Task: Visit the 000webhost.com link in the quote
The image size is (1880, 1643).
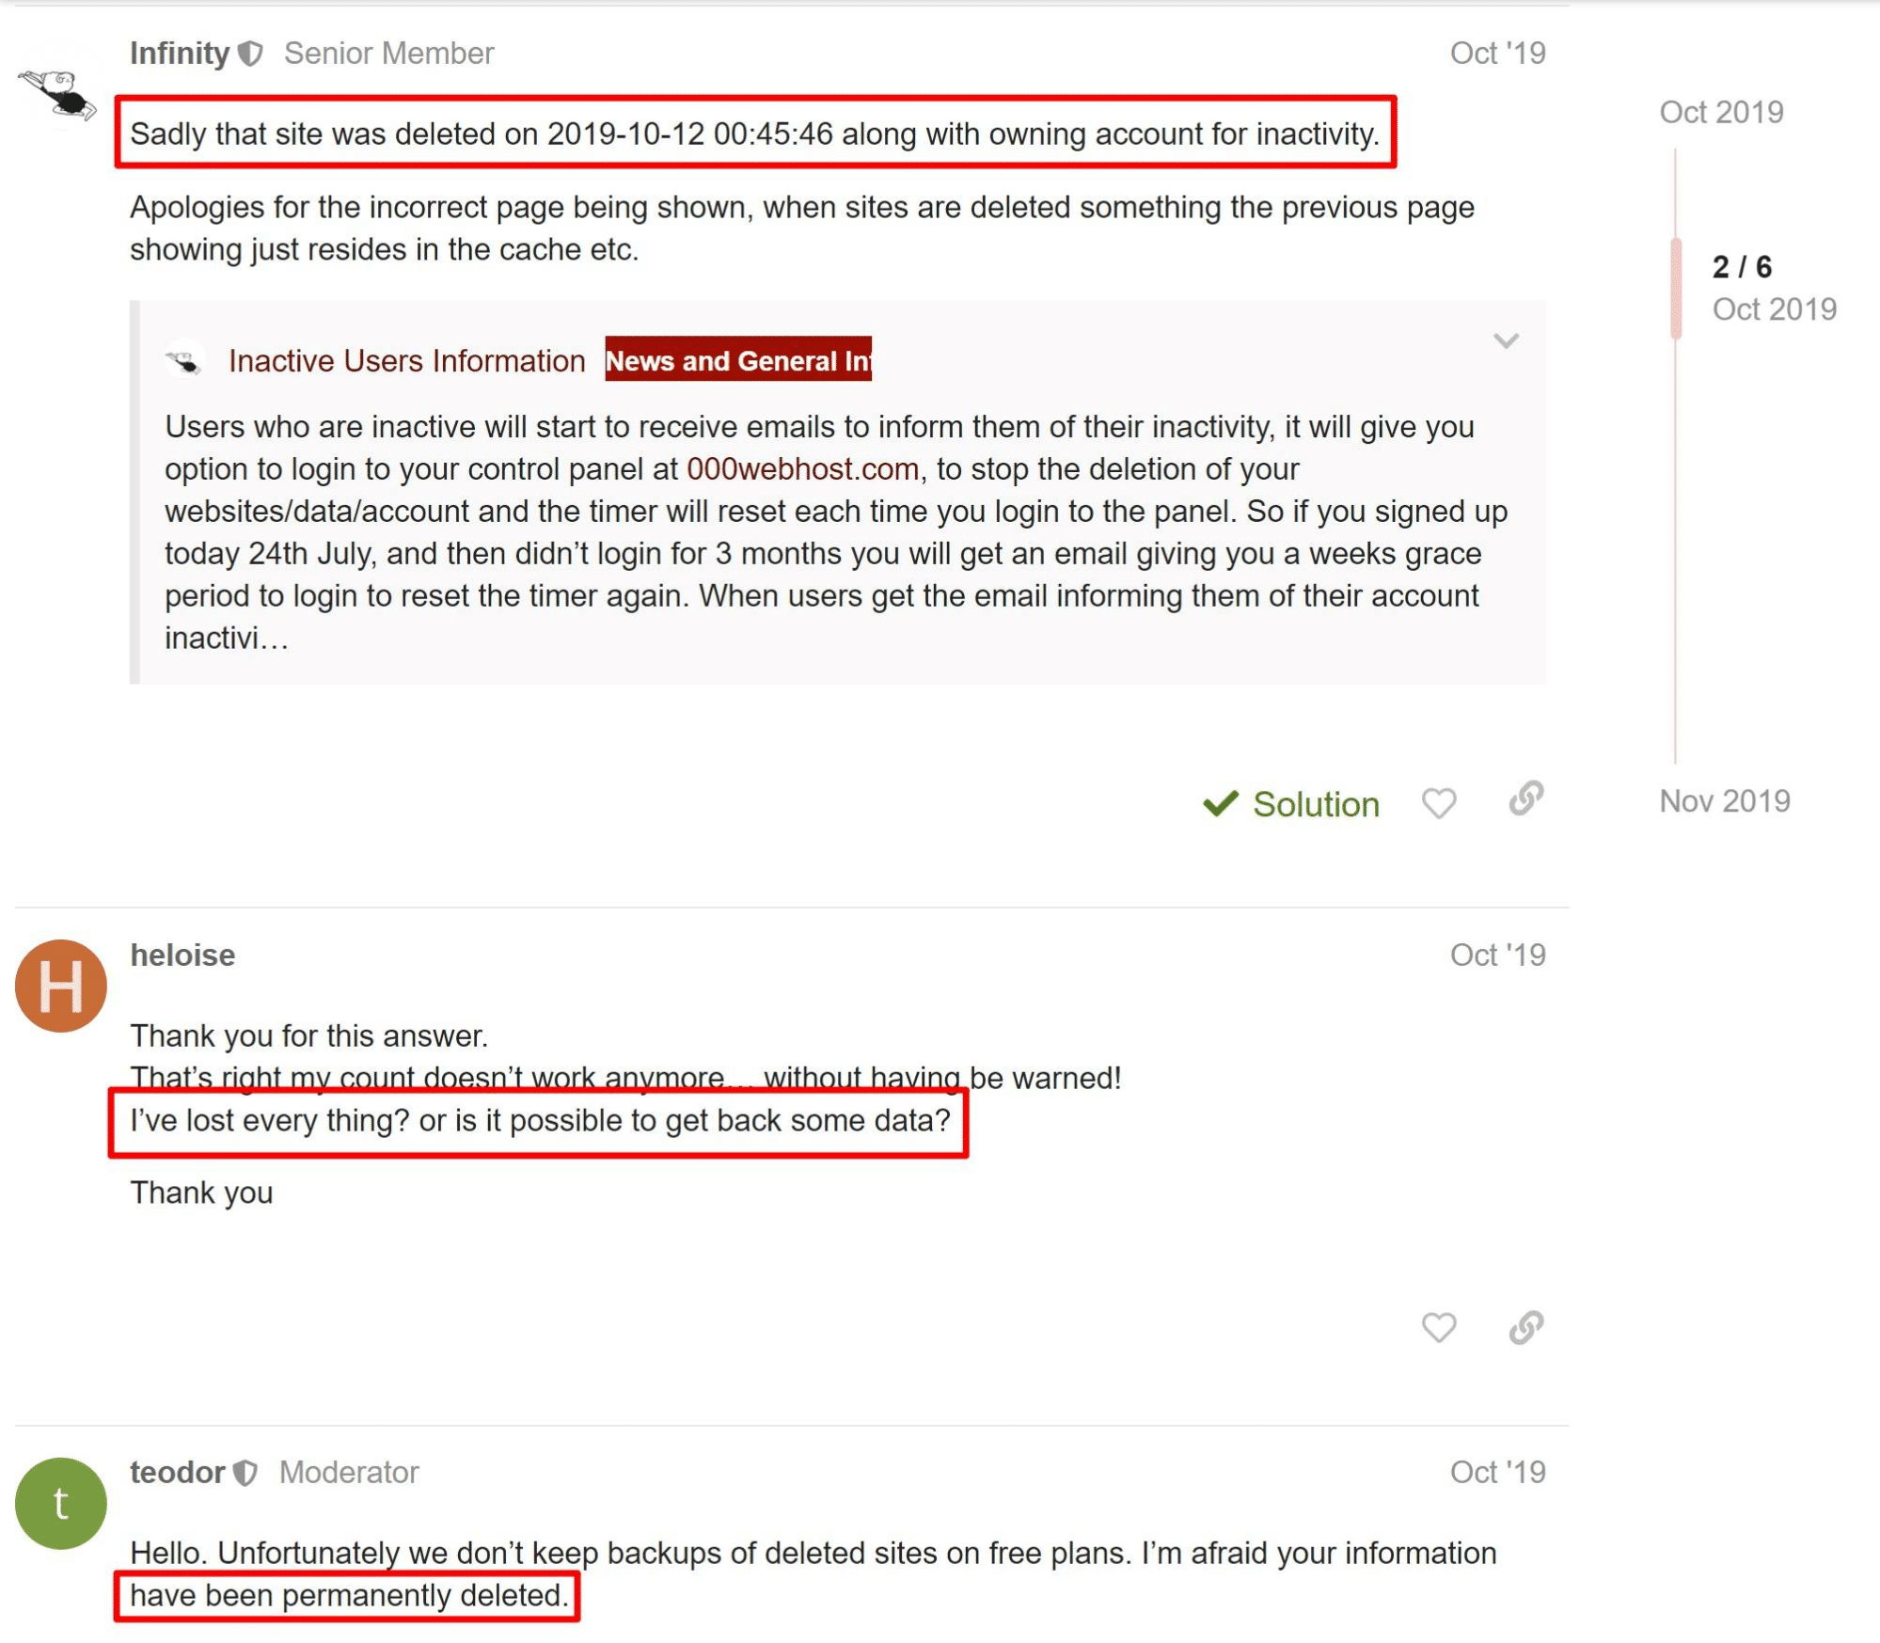Action: 802,468
